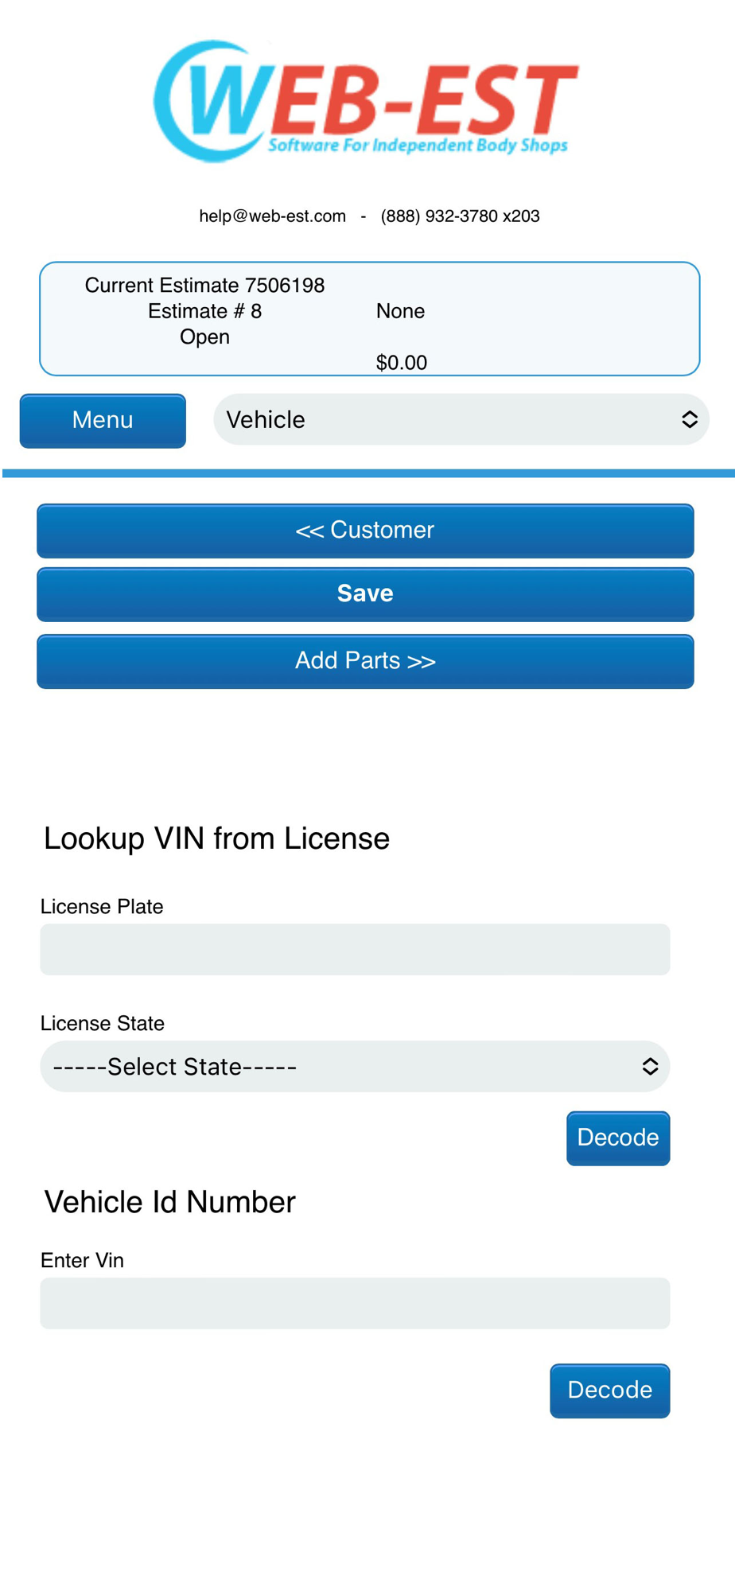The image size is (735, 1591).
Task: Click the support phone number
Action: (x=460, y=216)
